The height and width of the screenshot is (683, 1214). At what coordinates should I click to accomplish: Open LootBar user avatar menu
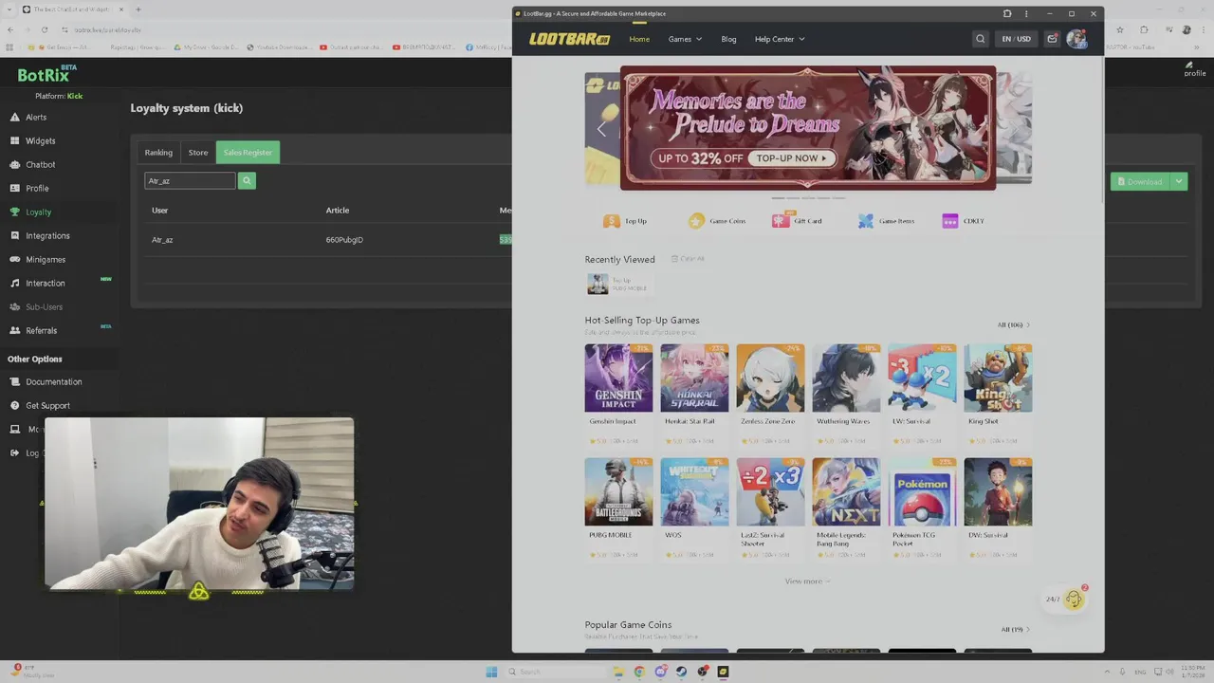(1076, 39)
